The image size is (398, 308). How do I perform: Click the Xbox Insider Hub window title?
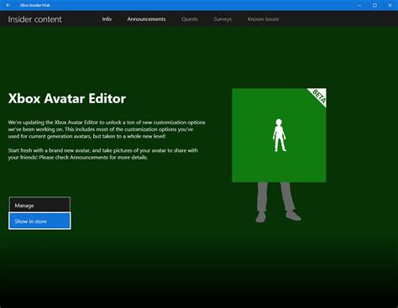[35, 5]
